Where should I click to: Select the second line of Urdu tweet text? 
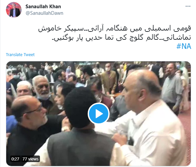[x=121, y=37]
